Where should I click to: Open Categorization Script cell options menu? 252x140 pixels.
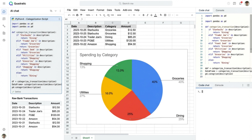pos(59,19)
